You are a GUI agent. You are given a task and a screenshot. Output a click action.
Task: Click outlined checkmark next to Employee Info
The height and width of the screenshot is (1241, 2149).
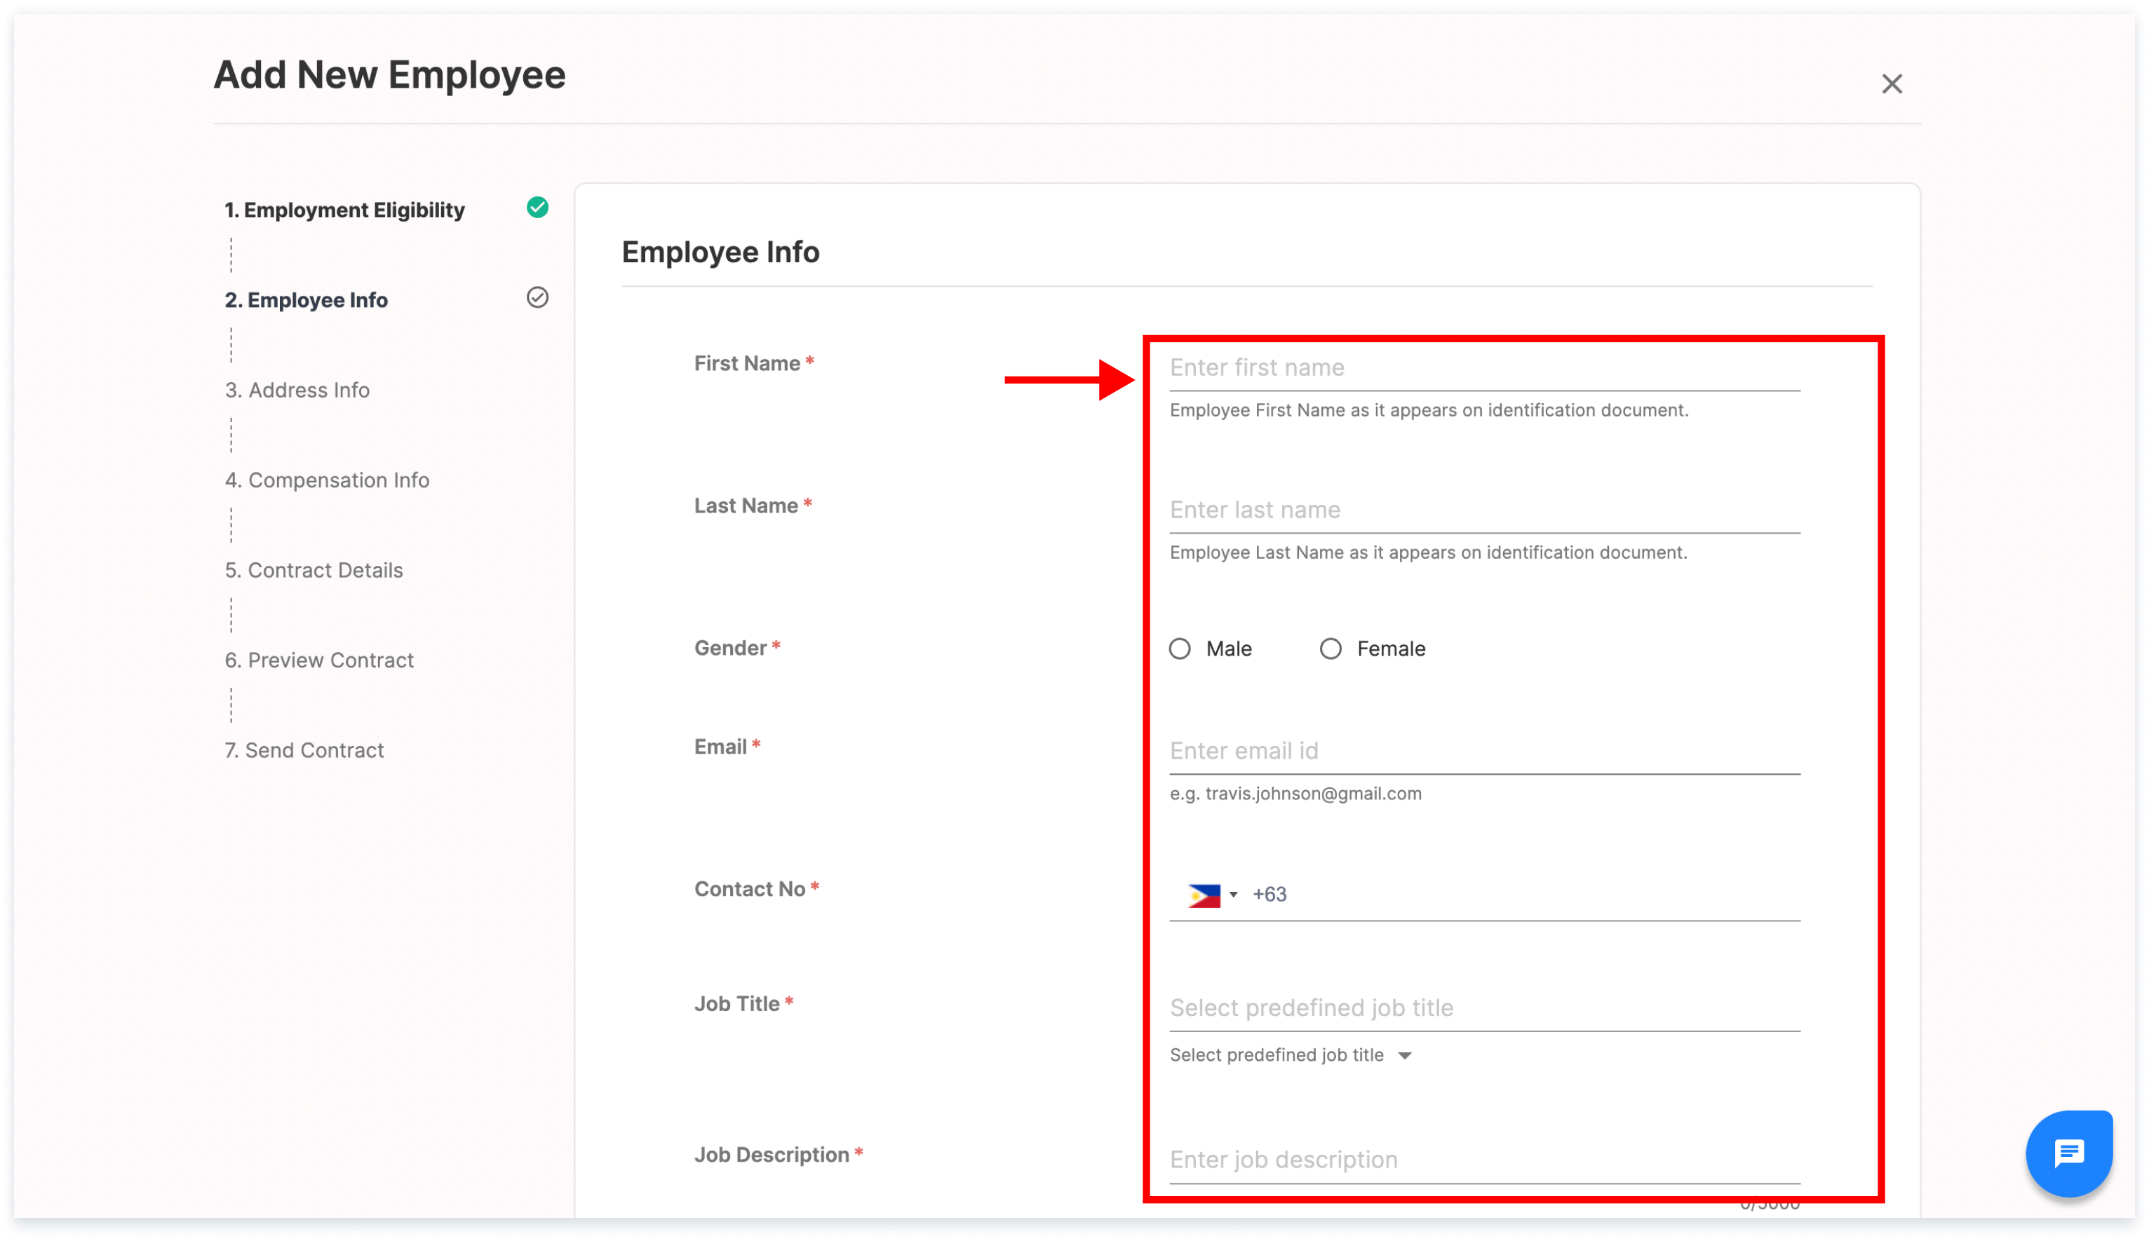537,297
